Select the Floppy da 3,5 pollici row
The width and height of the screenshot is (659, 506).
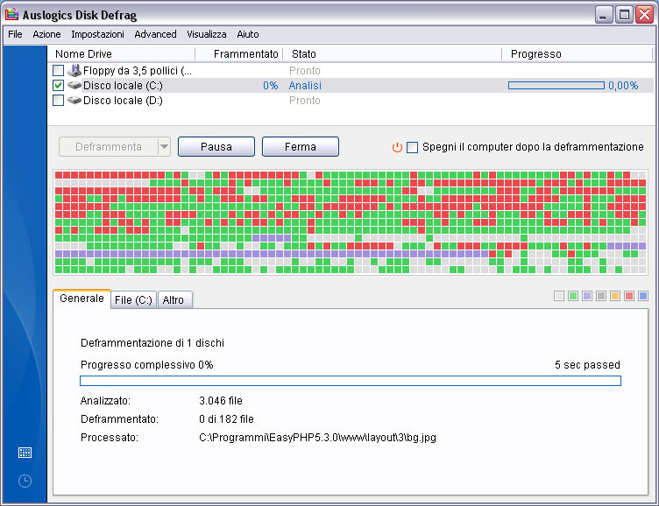(x=351, y=70)
